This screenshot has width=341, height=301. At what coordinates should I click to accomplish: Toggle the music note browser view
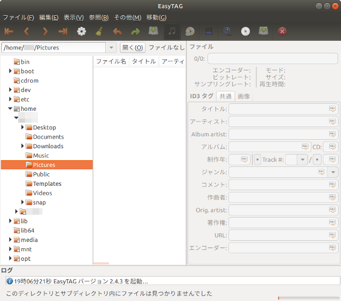(x=172, y=31)
